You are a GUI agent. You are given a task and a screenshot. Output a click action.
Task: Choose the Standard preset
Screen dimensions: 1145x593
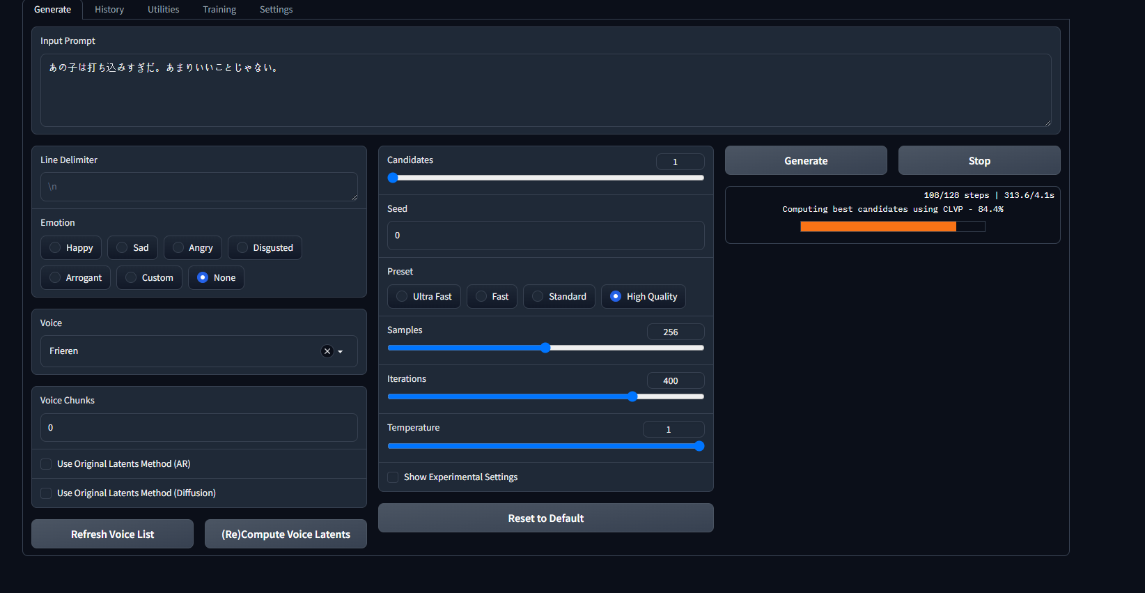point(559,297)
